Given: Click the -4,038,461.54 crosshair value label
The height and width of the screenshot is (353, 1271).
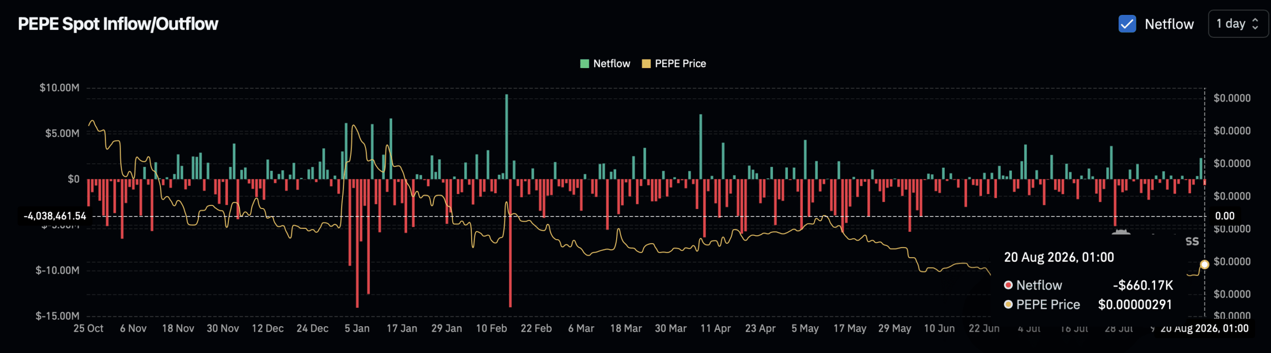Looking at the screenshot, I should click(x=55, y=216).
